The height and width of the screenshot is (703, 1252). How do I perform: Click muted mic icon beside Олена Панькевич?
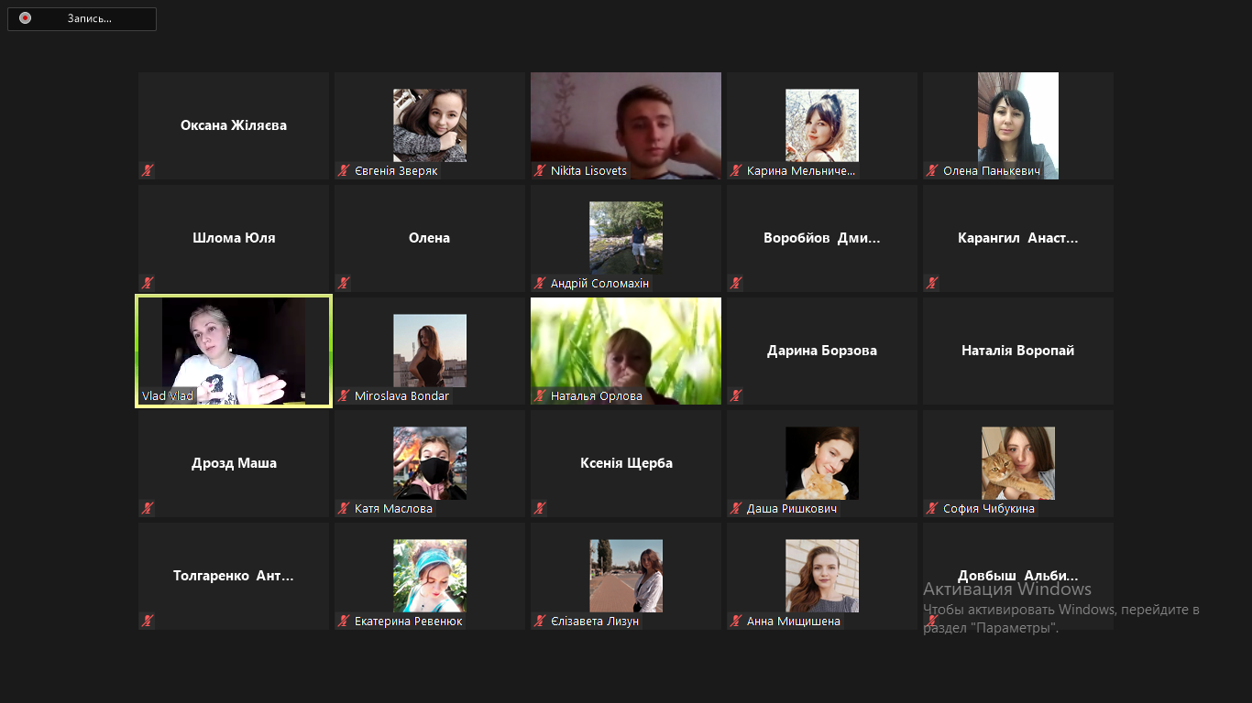pyautogui.click(x=932, y=170)
